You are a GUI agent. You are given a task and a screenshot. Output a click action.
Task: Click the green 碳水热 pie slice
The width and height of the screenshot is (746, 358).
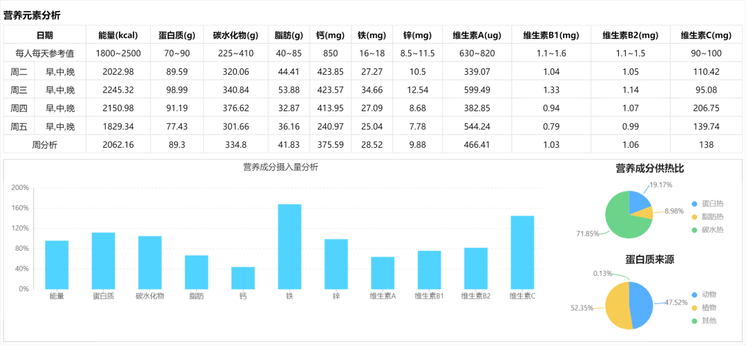(622, 220)
